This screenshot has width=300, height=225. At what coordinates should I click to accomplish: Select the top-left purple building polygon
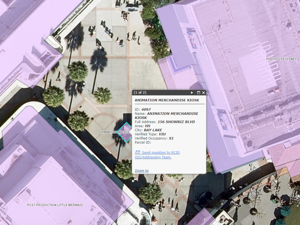pos(26,38)
